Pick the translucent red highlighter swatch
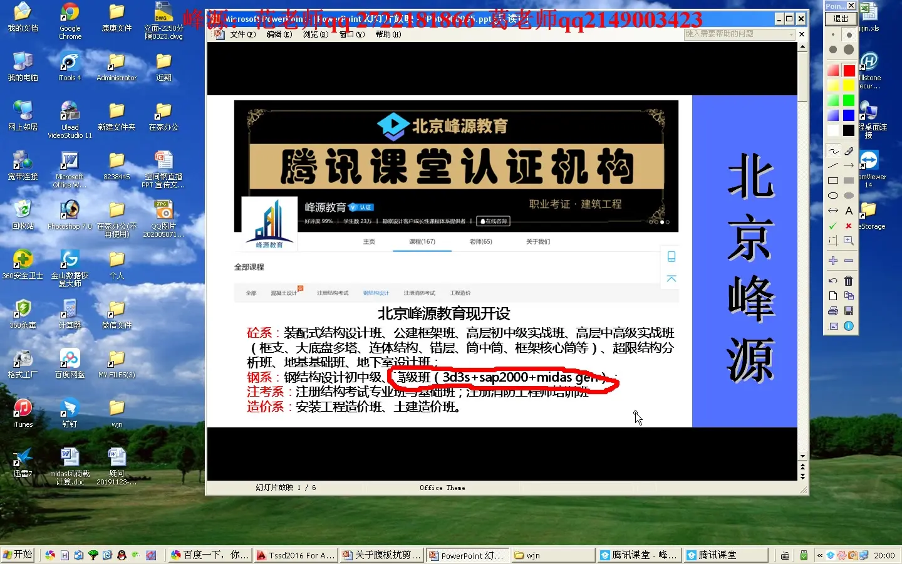 point(833,70)
